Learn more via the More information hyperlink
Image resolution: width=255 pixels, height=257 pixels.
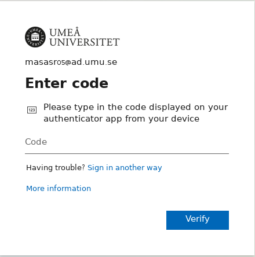(59, 188)
